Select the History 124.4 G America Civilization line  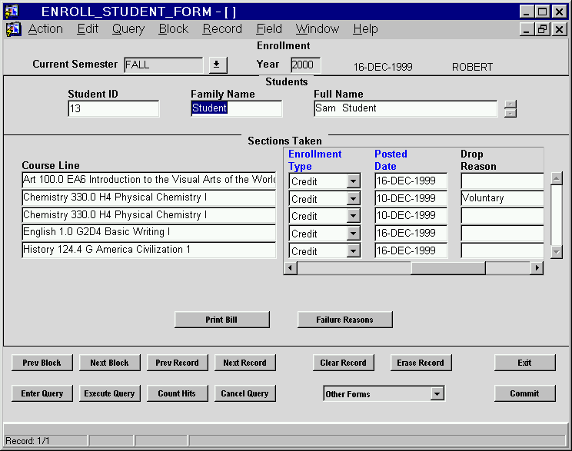(149, 250)
